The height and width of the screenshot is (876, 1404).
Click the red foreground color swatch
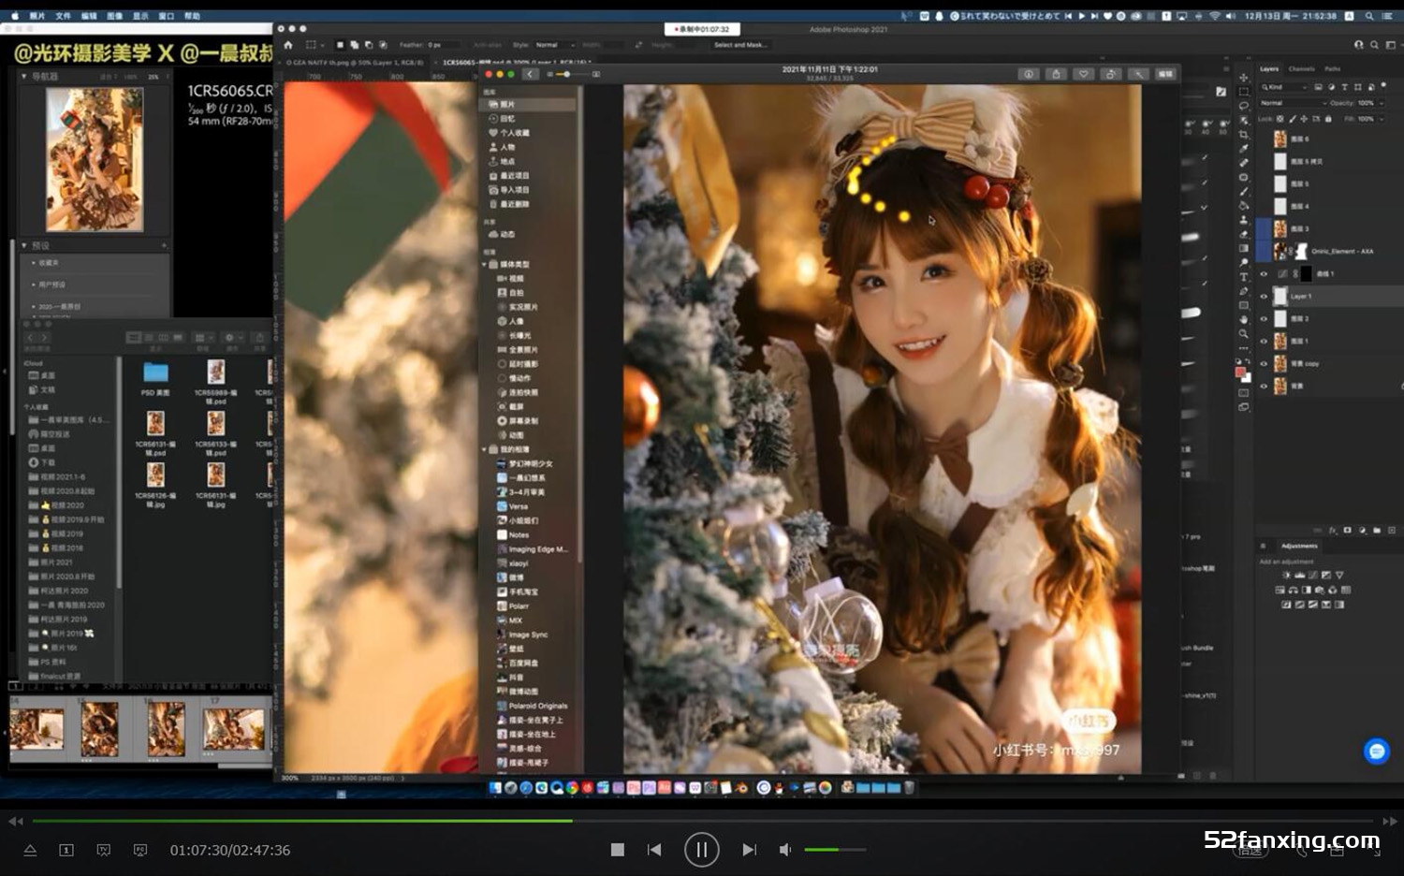(1240, 372)
